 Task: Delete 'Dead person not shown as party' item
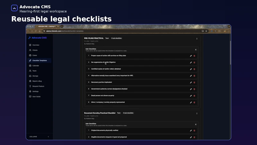click(x=194, y=96)
